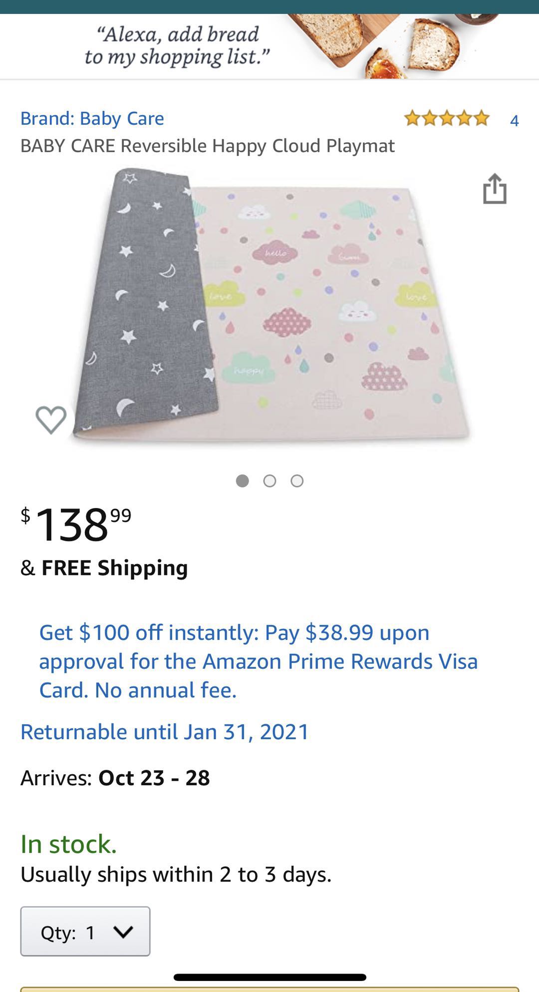Tap the FREE Shipping text
Image resolution: width=539 pixels, height=992 pixels.
[114, 568]
